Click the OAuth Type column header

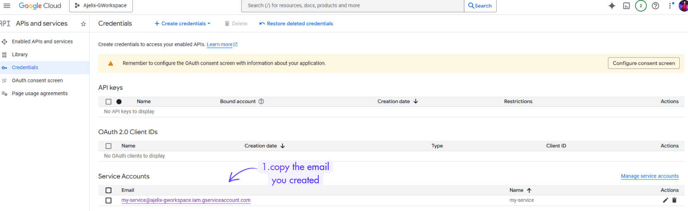(x=437, y=146)
